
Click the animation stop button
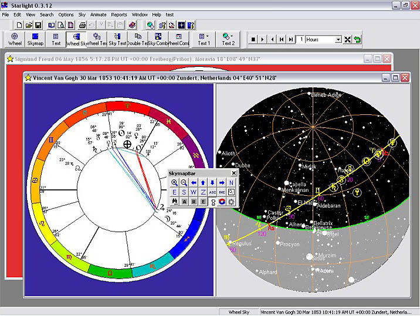click(x=253, y=40)
